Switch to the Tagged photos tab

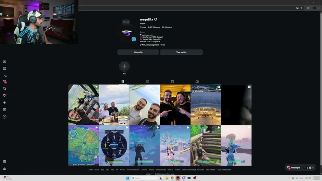pyautogui.click(x=197, y=81)
